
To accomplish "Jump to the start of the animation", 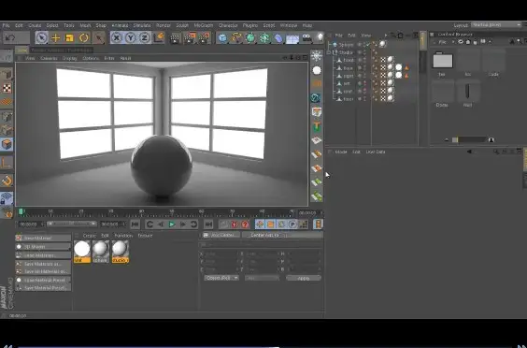I will tap(135, 225).
